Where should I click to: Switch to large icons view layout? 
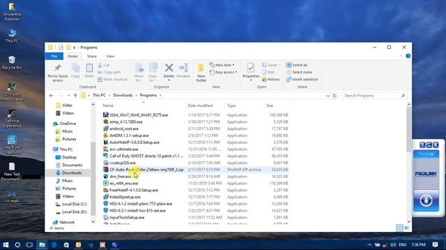point(407,228)
